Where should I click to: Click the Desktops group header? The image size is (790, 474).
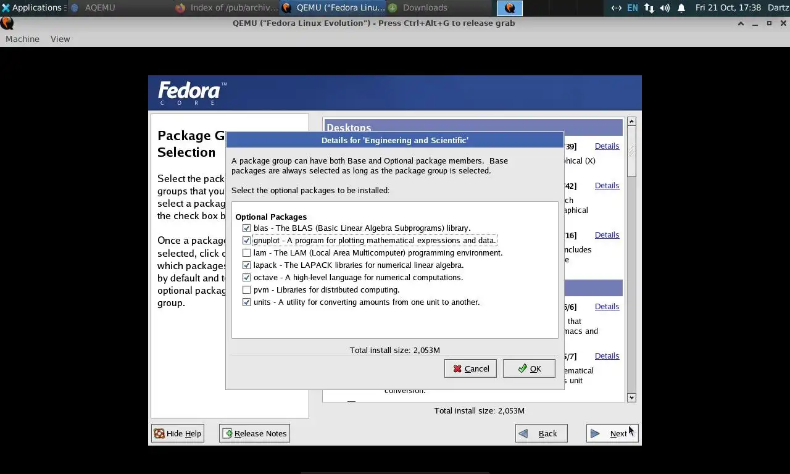tap(473, 128)
